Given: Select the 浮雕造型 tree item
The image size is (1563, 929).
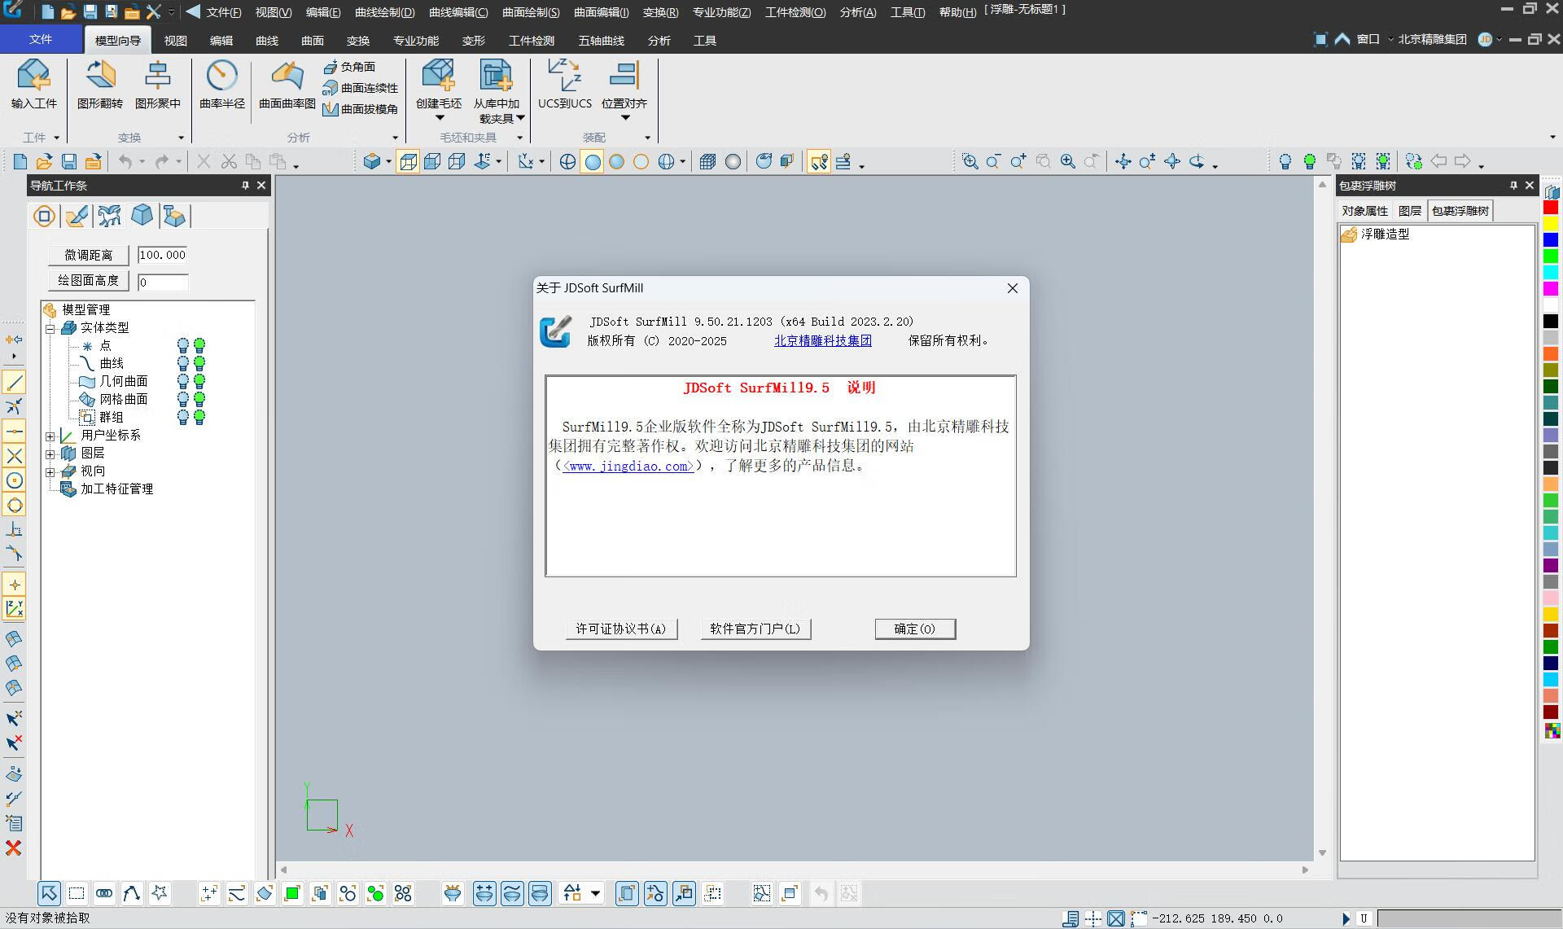Looking at the screenshot, I should 1385,234.
